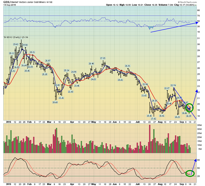Click the green up-triangle beside the Chg value
Viewport: 205px width, 186px height.
(196, 5)
